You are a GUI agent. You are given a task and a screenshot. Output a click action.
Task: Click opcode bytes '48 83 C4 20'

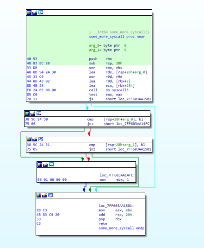[48, 215]
